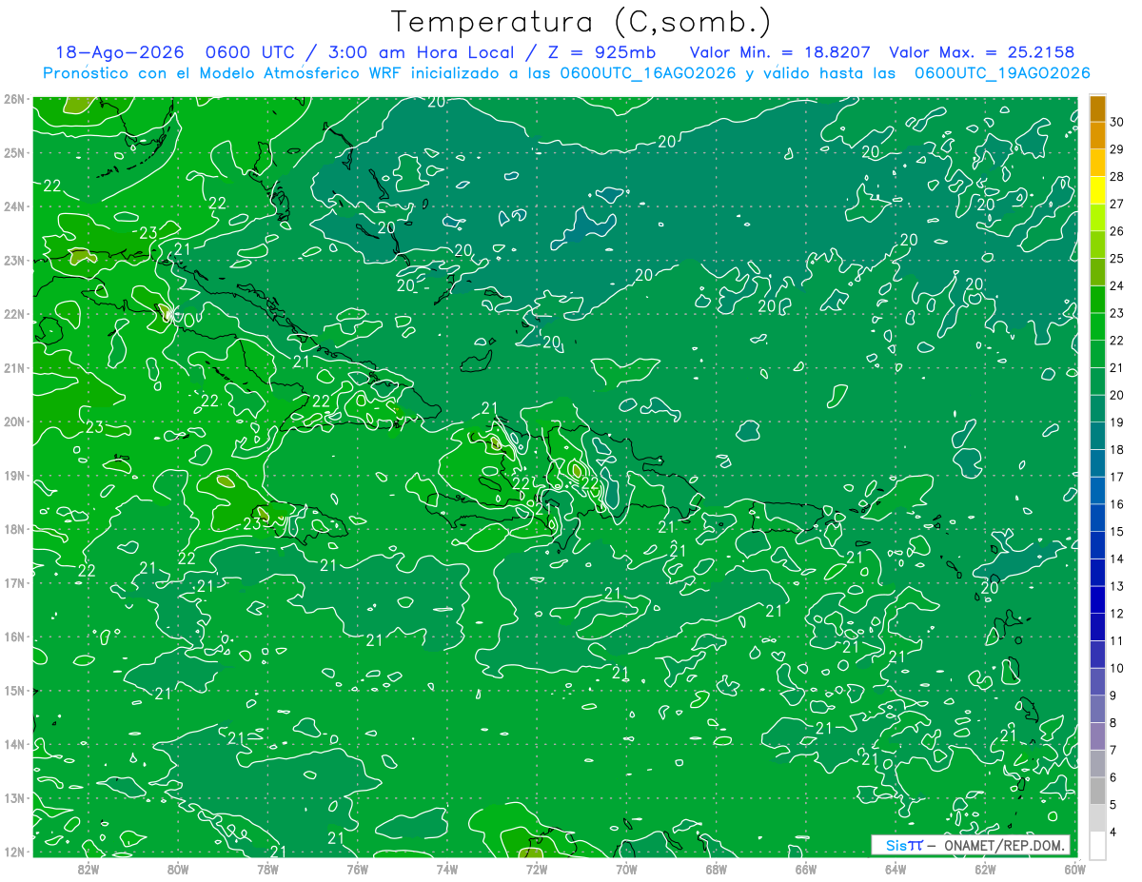Image resolution: width=1142 pixels, height=882 pixels.
Task: Click the color scale label '24'
Action: point(1116,285)
